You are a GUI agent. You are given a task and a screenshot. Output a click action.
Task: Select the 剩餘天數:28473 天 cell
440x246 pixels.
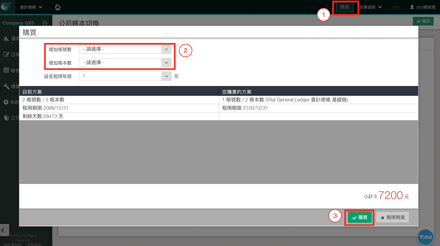pos(119,116)
